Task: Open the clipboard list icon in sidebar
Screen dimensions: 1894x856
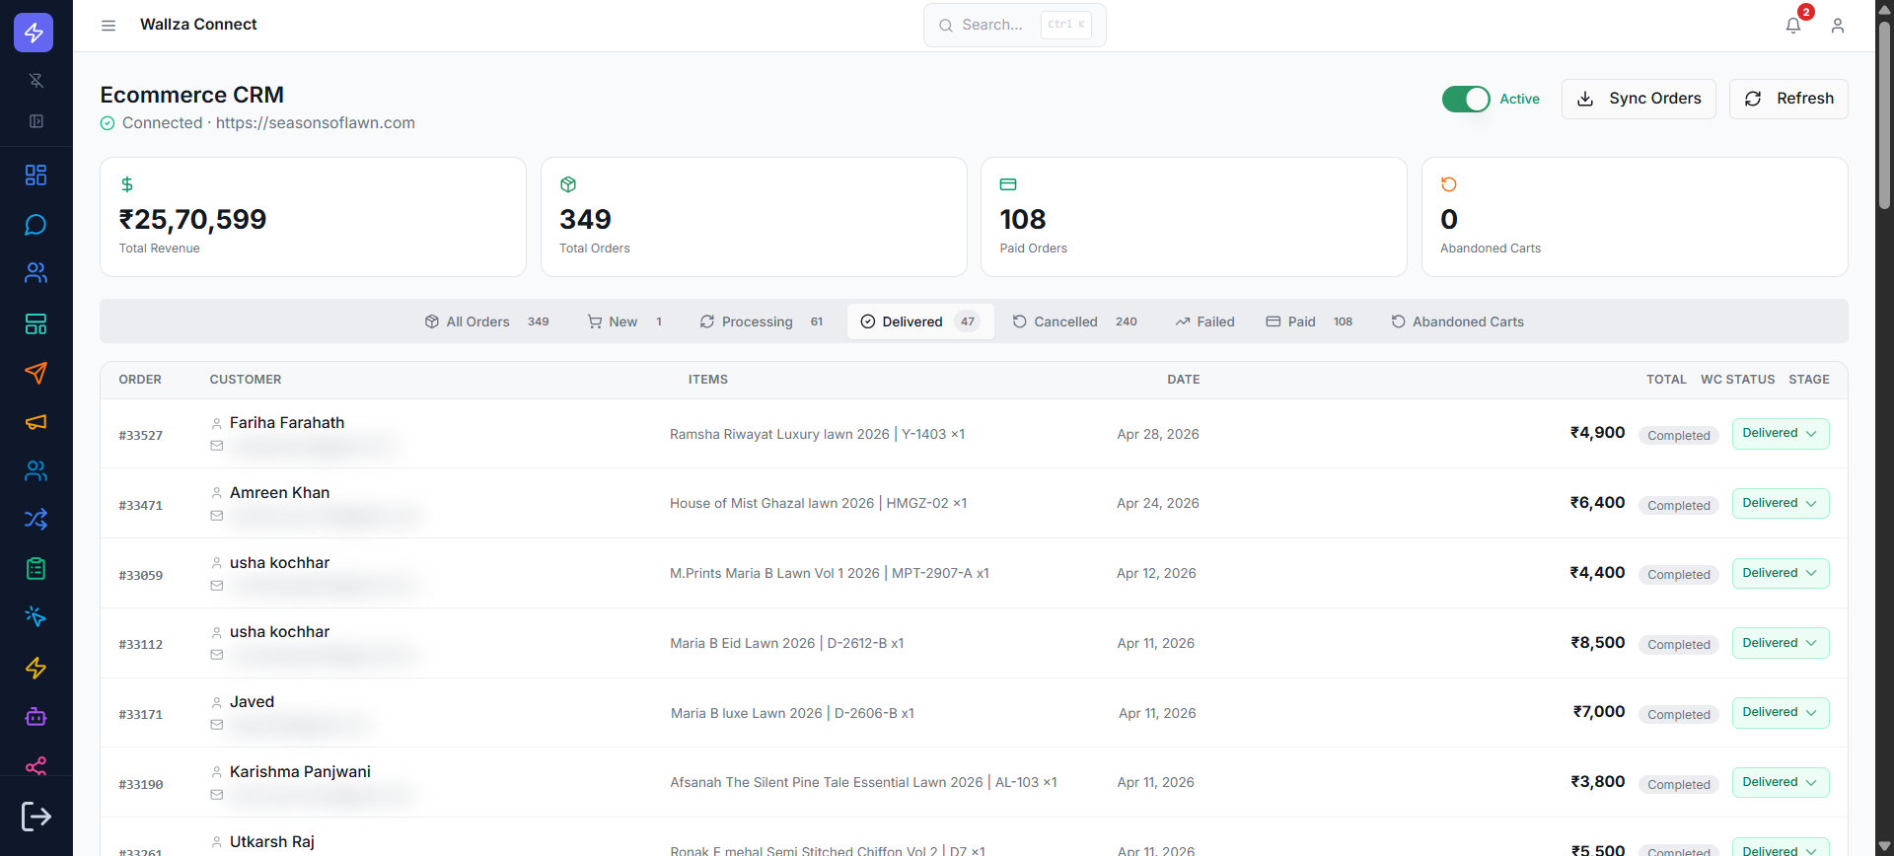Action: click(36, 569)
